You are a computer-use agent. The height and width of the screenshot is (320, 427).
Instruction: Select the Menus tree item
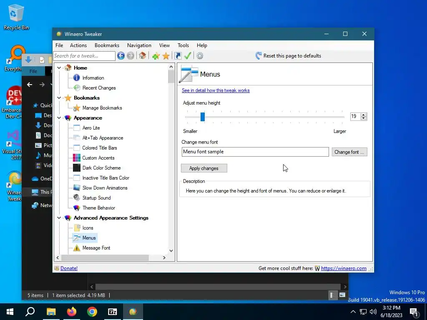(x=89, y=238)
